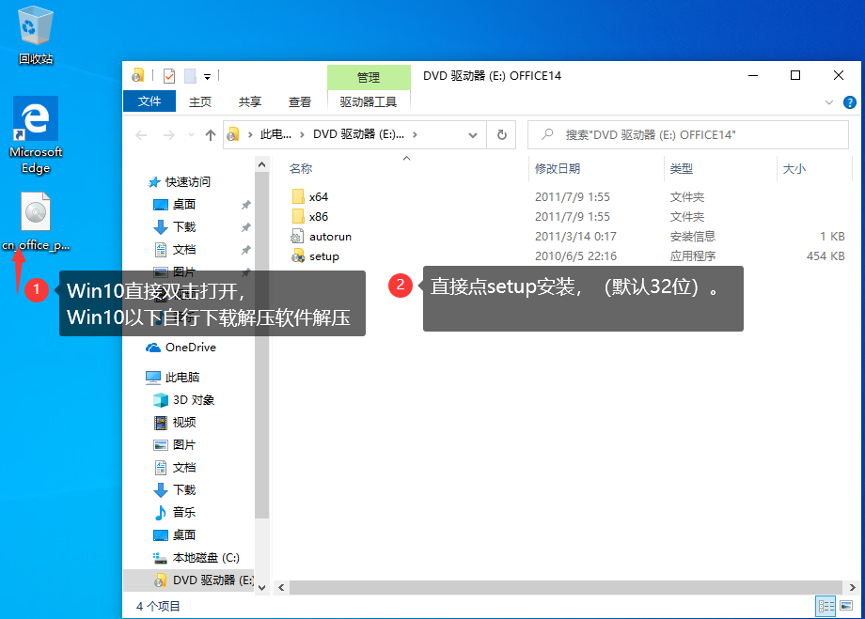Screen dimensions: 865x619
Task: Open the 文件 menu tab
Action: [149, 101]
